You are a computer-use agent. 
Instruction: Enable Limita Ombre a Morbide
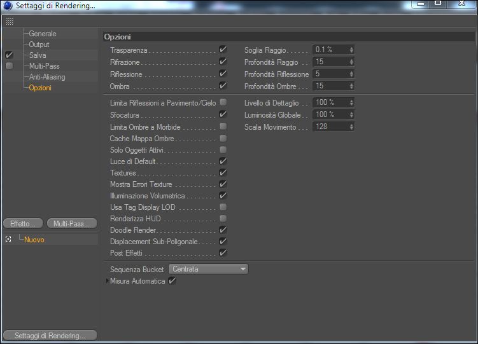(223, 127)
